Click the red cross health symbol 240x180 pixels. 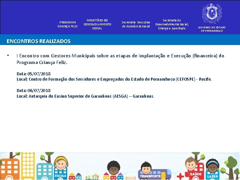click(x=181, y=176)
